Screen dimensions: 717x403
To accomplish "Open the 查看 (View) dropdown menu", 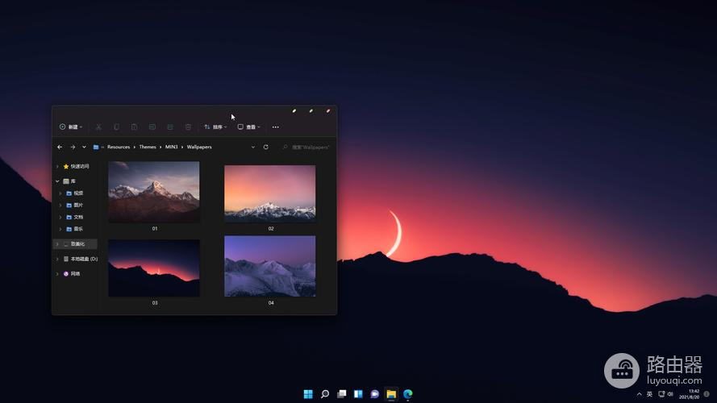I will 248,127.
